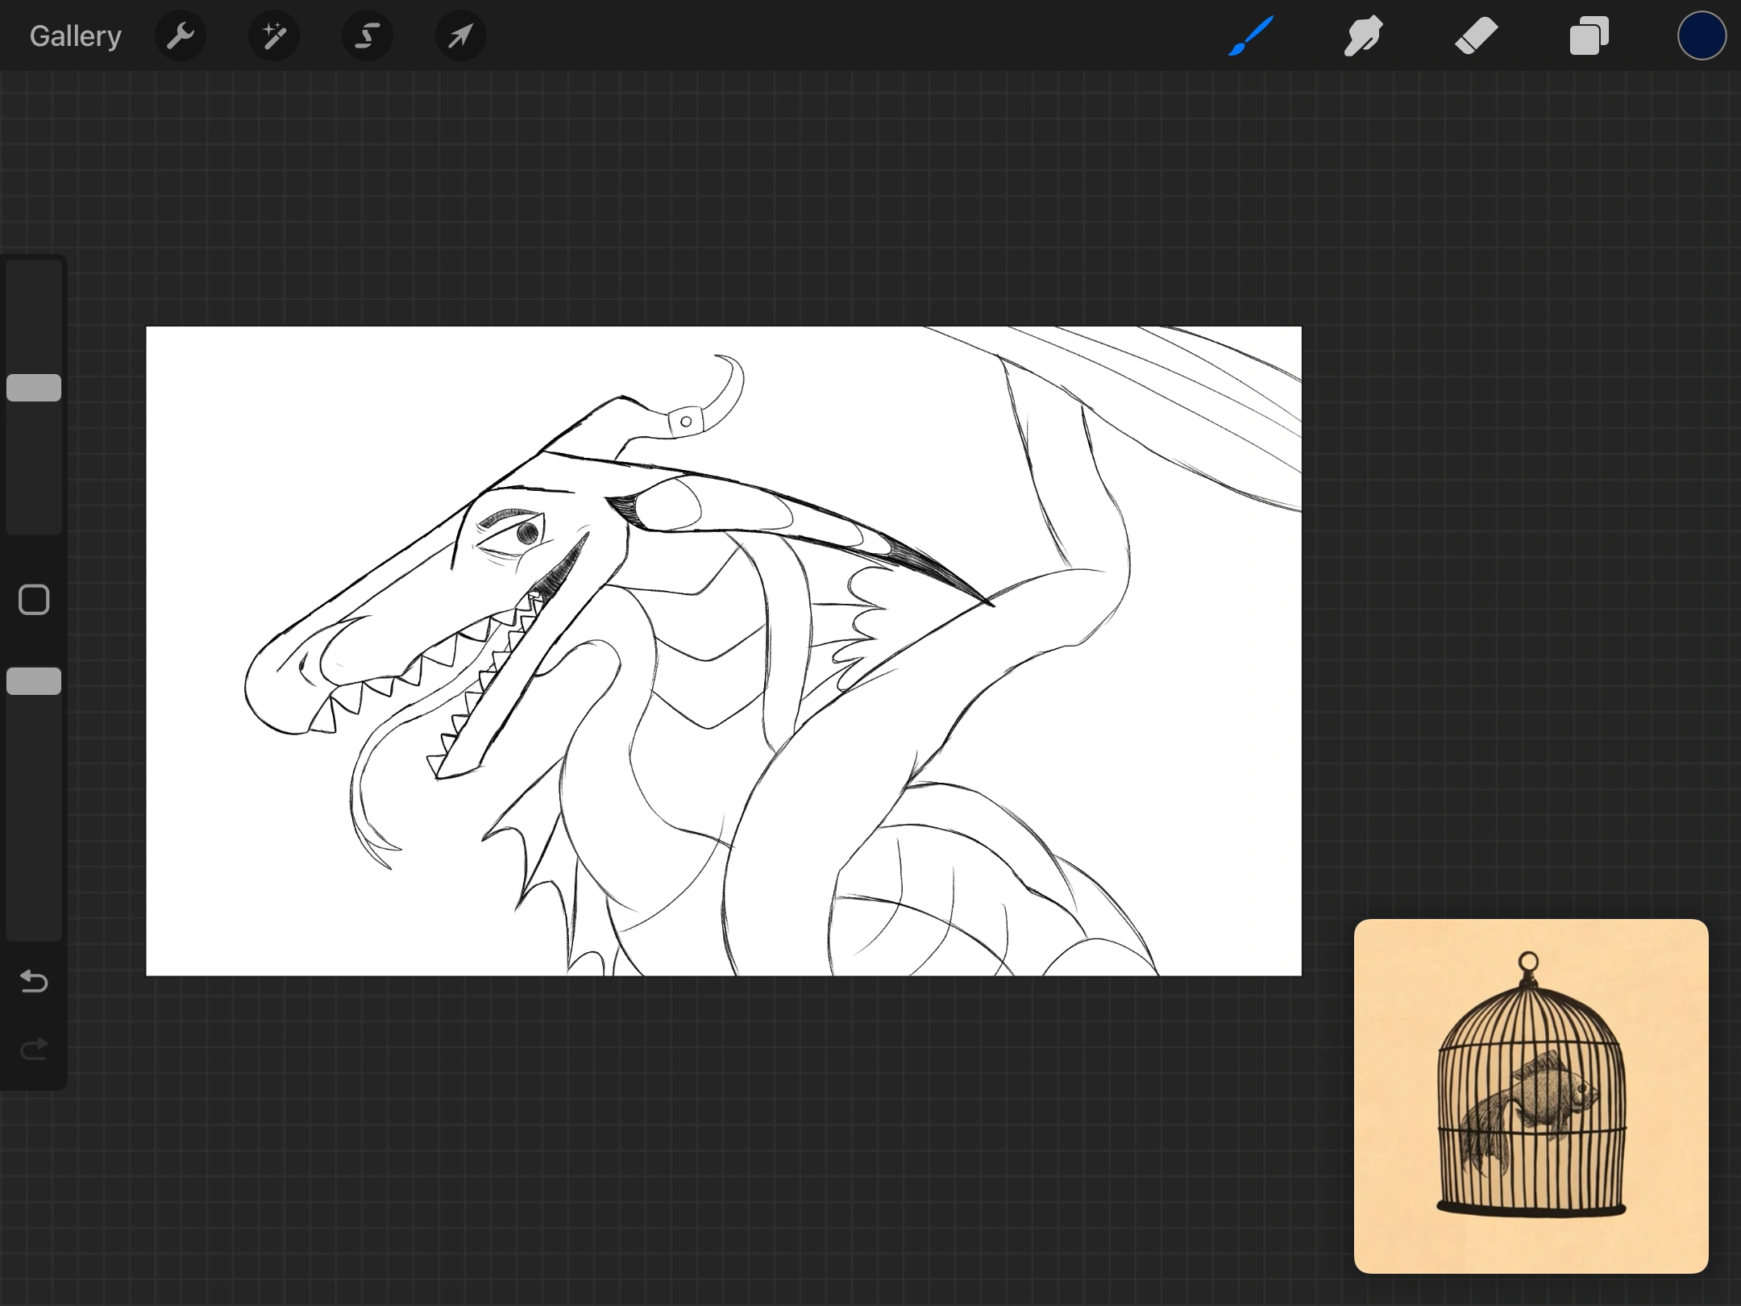Undo the last stroke
Viewport: 1741px width, 1306px height.
click(x=33, y=982)
